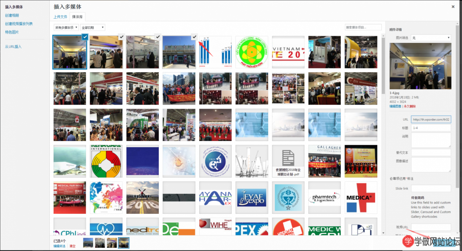462x251 pixels.
Task: Open 创建相册 in the left sidebar
Action: pyautogui.click(x=12, y=16)
